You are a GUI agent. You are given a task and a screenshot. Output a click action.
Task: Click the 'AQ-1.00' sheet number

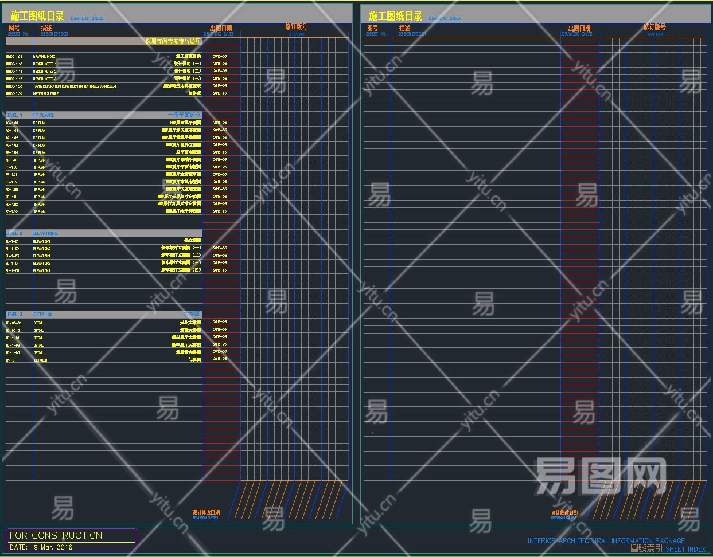(x=12, y=123)
